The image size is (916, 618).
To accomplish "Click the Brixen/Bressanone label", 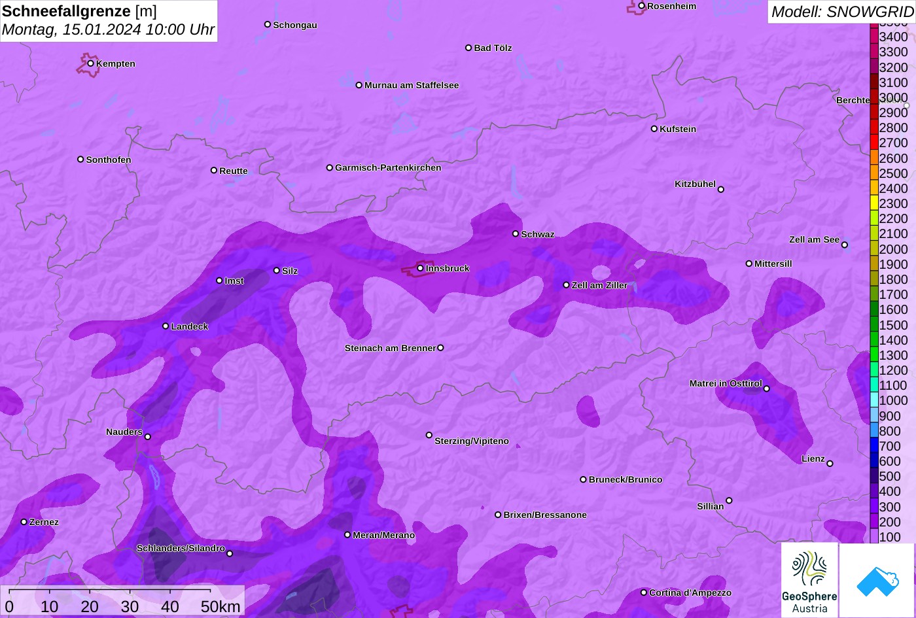I will [x=545, y=515].
